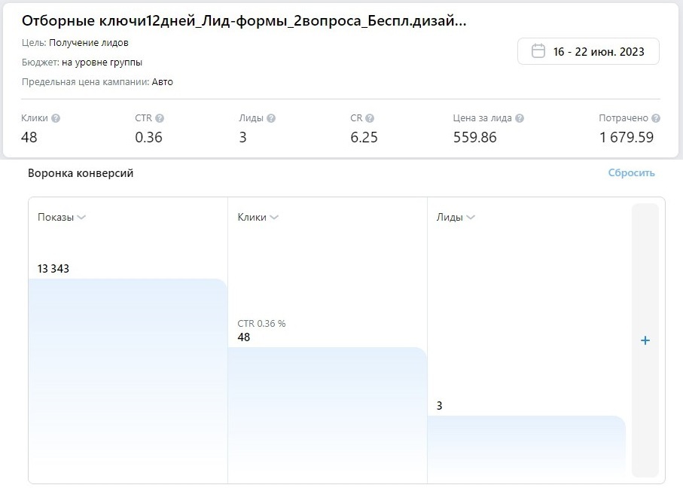Click the help icon next to Цена за лида
The image size is (683, 488).
520,118
